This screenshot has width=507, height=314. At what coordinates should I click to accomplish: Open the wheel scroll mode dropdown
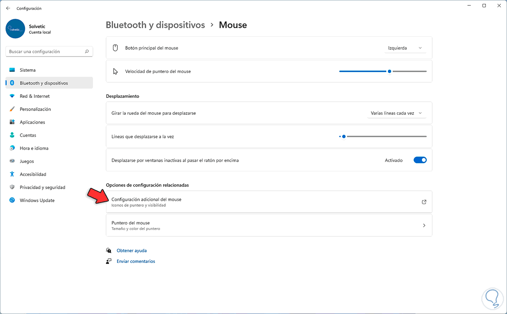click(396, 113)
